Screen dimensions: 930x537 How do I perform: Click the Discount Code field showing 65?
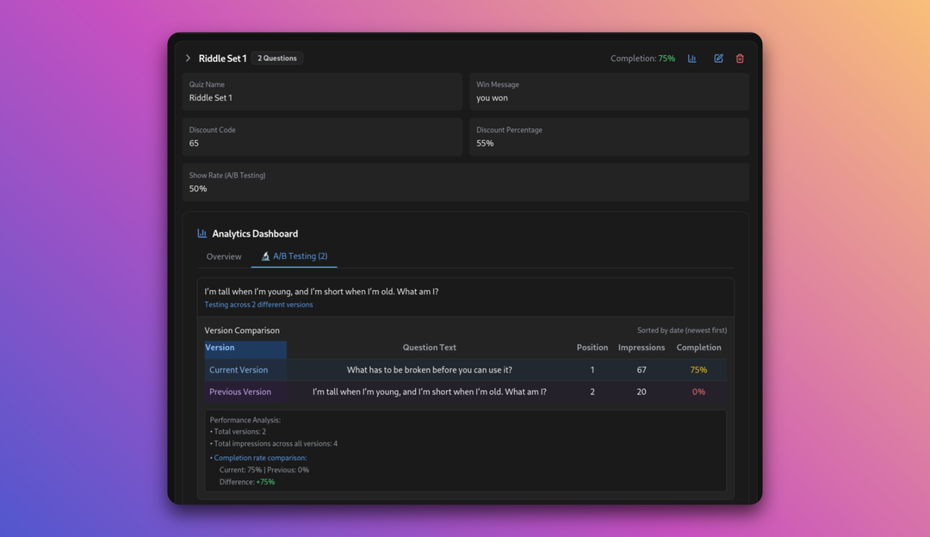coord(322,137)
